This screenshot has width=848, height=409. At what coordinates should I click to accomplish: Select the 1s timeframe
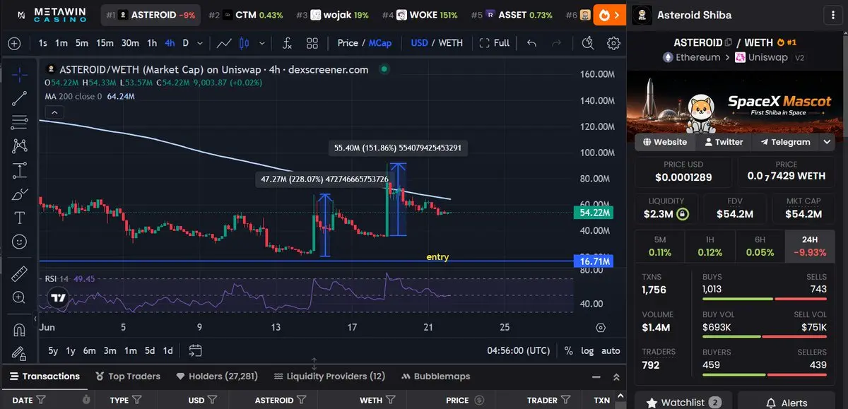click(43, 43)
